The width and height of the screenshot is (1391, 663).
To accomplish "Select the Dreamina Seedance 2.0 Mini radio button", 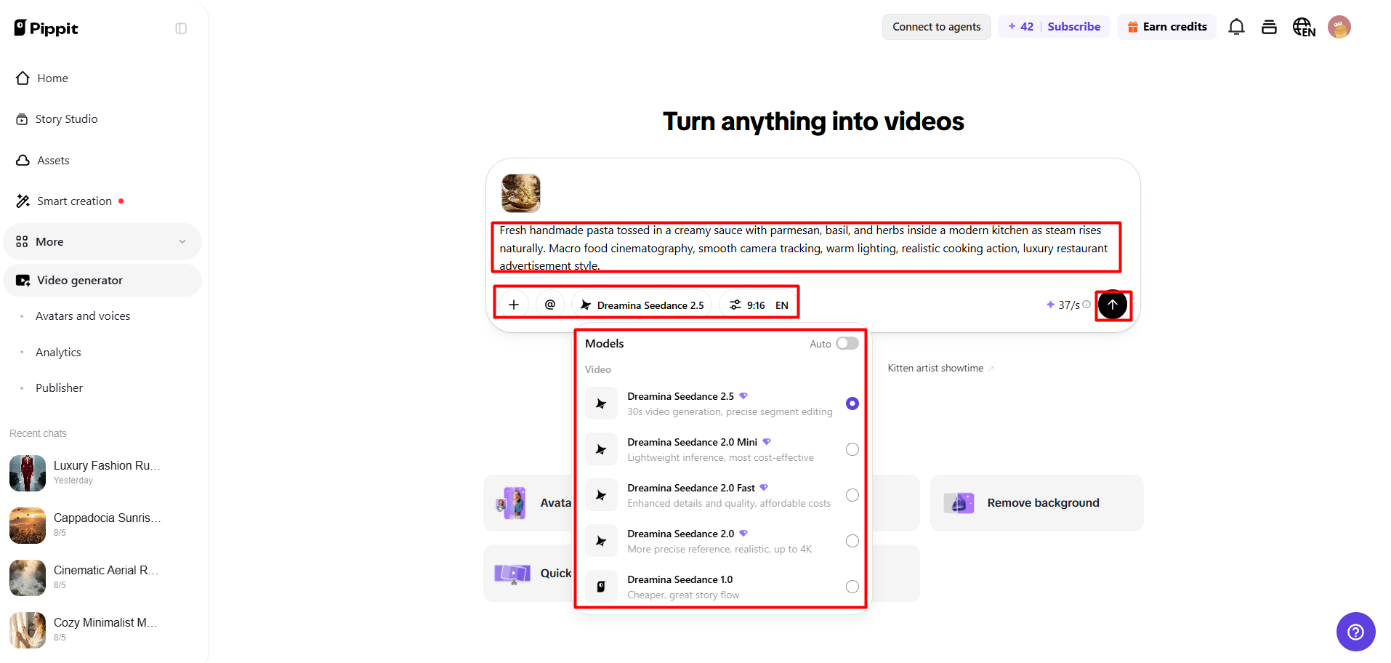I will (x=852, y=449).
